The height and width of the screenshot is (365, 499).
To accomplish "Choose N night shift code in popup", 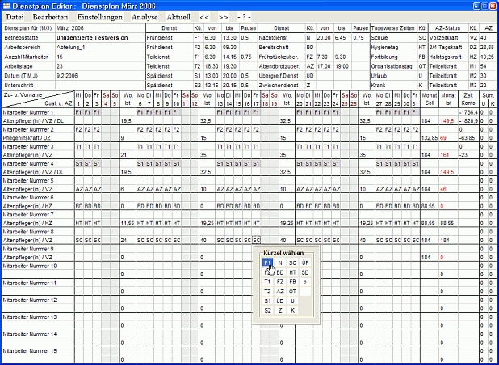I will [280, 262].
